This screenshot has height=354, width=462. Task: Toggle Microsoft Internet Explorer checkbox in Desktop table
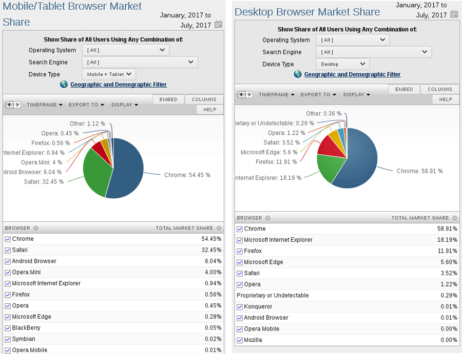[240, 240]
